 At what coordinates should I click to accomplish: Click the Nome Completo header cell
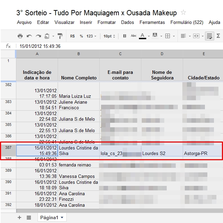[x=79, y=70]
